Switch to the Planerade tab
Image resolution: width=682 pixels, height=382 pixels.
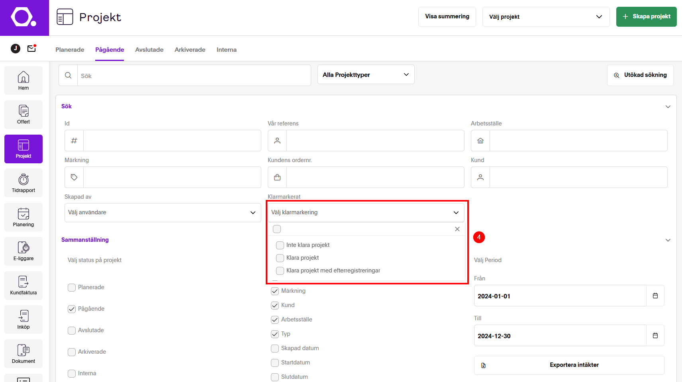[70, 50]
